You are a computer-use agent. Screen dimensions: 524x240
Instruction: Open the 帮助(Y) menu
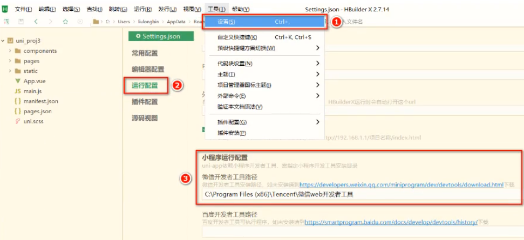tap(241, 9)
